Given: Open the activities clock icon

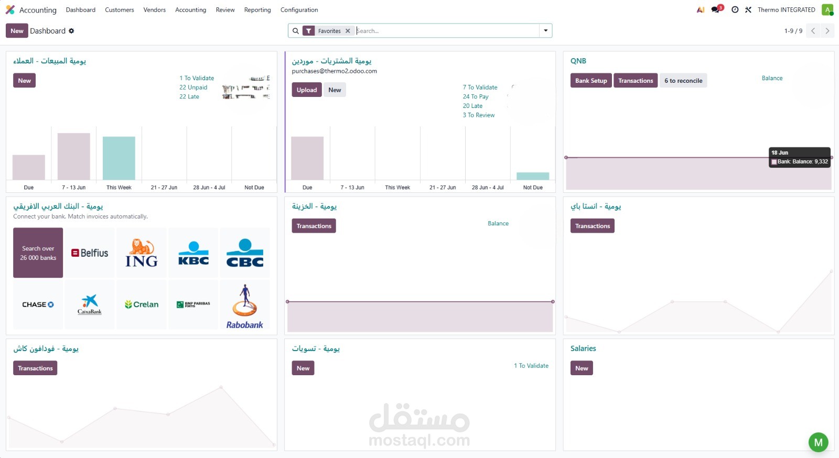Looking at the screenshot, I should 735,10.
